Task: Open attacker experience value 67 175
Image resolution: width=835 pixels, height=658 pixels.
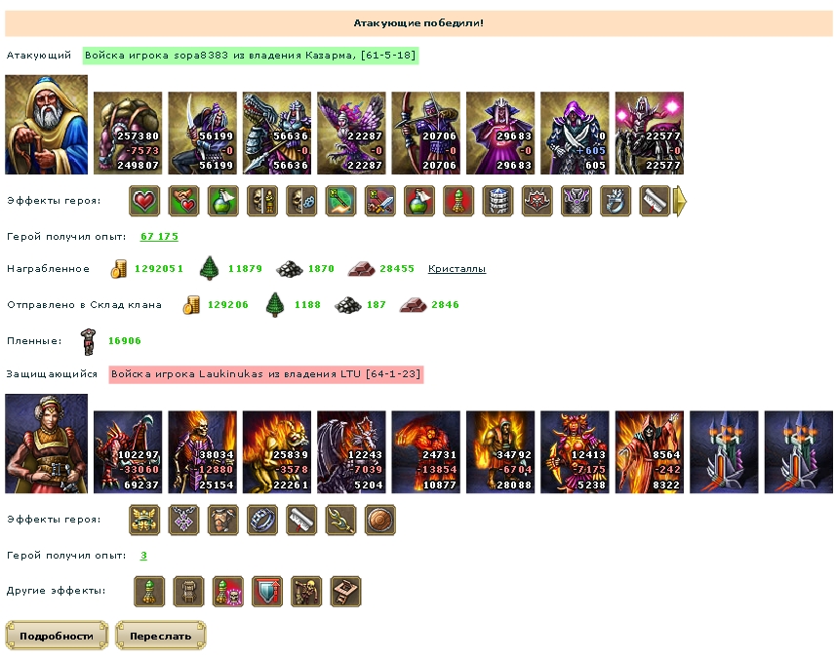Action: [x=159, y=236]
